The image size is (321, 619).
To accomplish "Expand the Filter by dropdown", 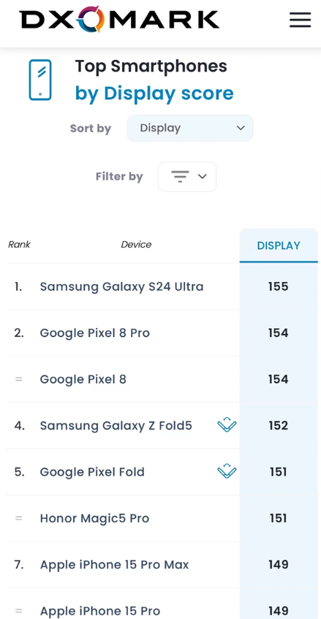I will tap(187, 176).
